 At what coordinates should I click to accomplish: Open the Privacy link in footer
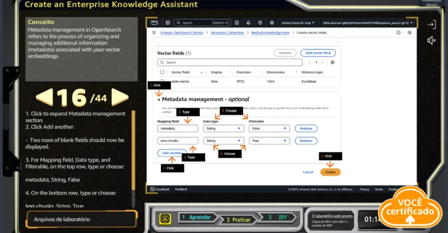pos(364,189)
